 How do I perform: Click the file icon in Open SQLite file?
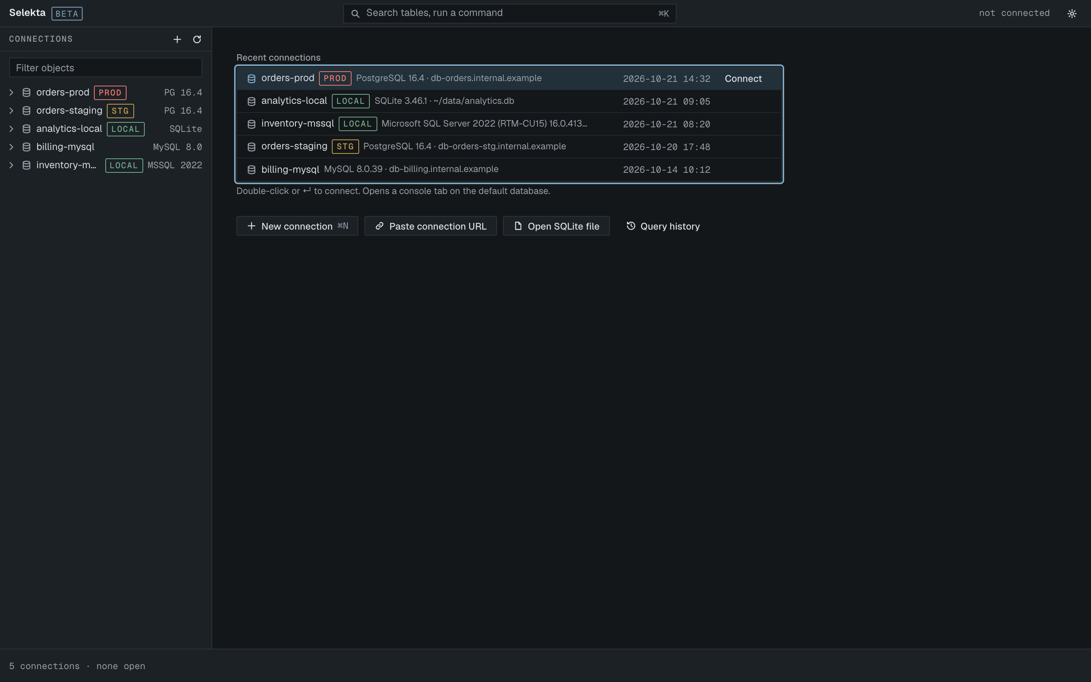518,226
